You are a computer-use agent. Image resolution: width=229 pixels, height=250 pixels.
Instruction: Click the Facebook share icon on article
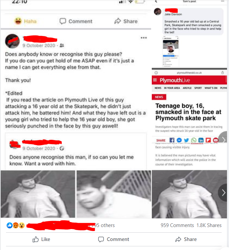172,140
